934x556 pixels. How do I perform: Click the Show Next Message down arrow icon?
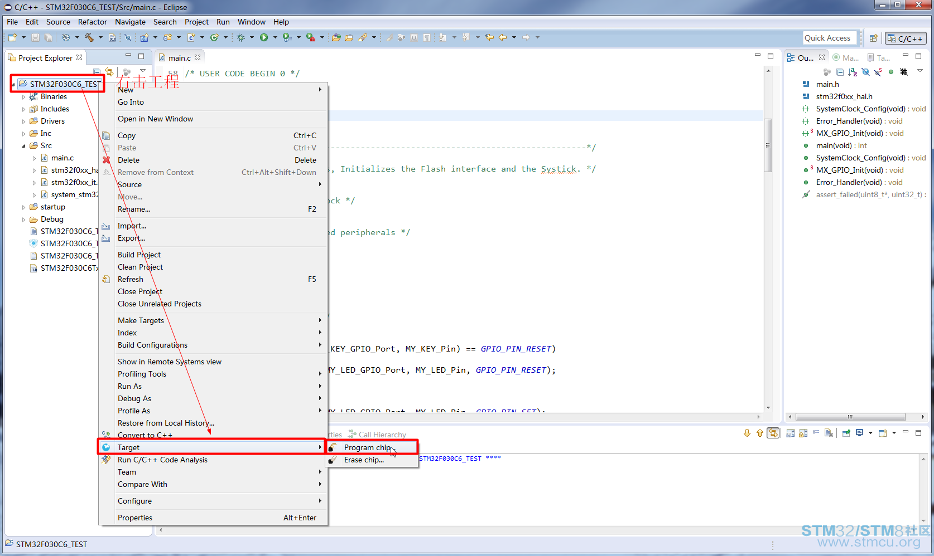747,433
